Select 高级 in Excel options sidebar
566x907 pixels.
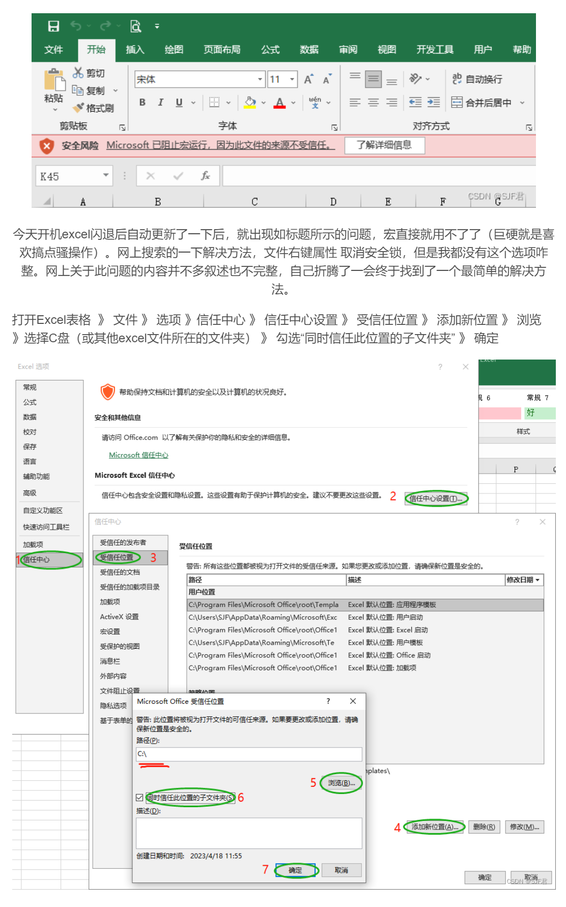[49, 493]
